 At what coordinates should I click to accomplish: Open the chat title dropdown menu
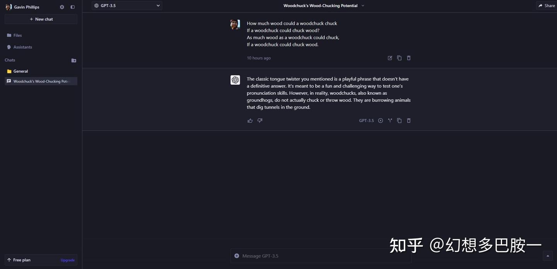[362, 6]
